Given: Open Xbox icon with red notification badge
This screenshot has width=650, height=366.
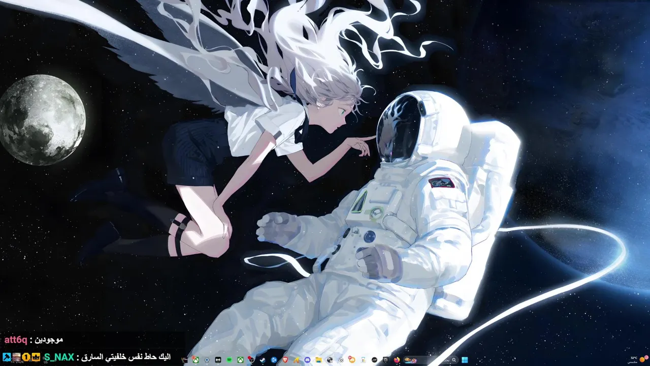Looking at the screenshot, I should click(x=196, y=360).
